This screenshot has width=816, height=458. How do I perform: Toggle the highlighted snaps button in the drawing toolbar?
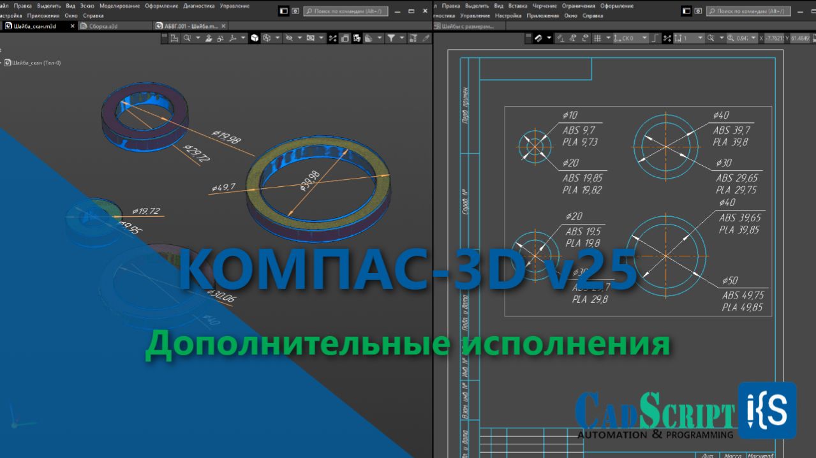667,38
